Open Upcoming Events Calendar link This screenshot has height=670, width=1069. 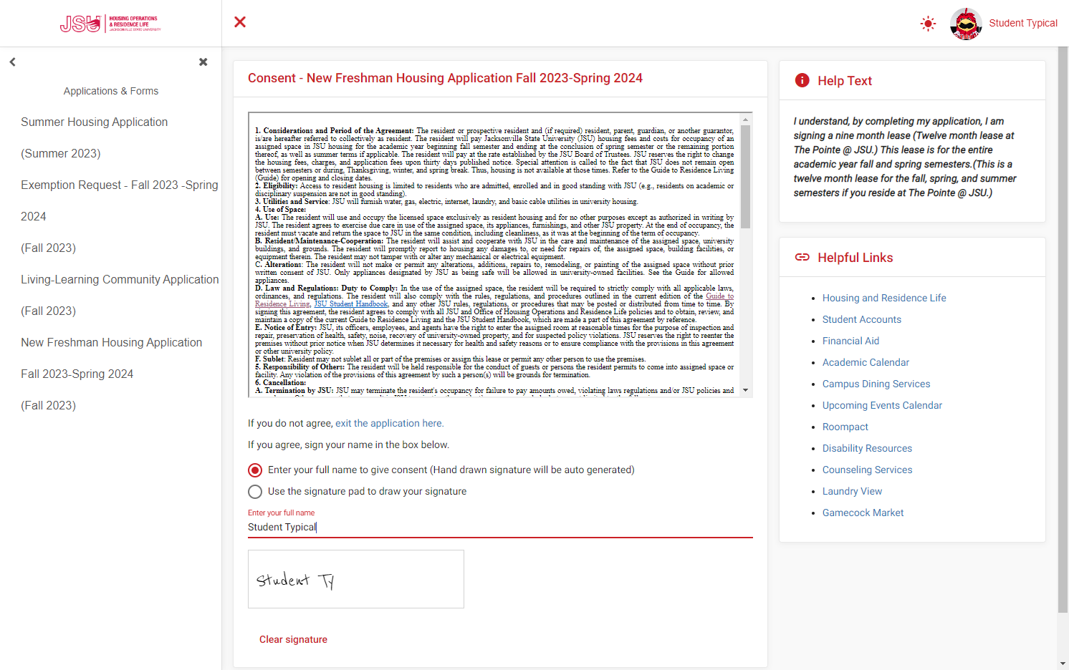882,405
